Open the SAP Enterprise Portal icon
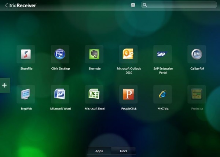Viewport: 220px width, 157px height. coord(162,54)
